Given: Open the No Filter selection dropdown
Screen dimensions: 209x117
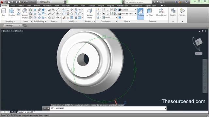Looking at the screenshot, I should pos(149,13).
